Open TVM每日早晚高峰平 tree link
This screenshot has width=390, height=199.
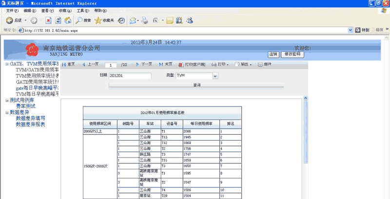tap(38, 94)
